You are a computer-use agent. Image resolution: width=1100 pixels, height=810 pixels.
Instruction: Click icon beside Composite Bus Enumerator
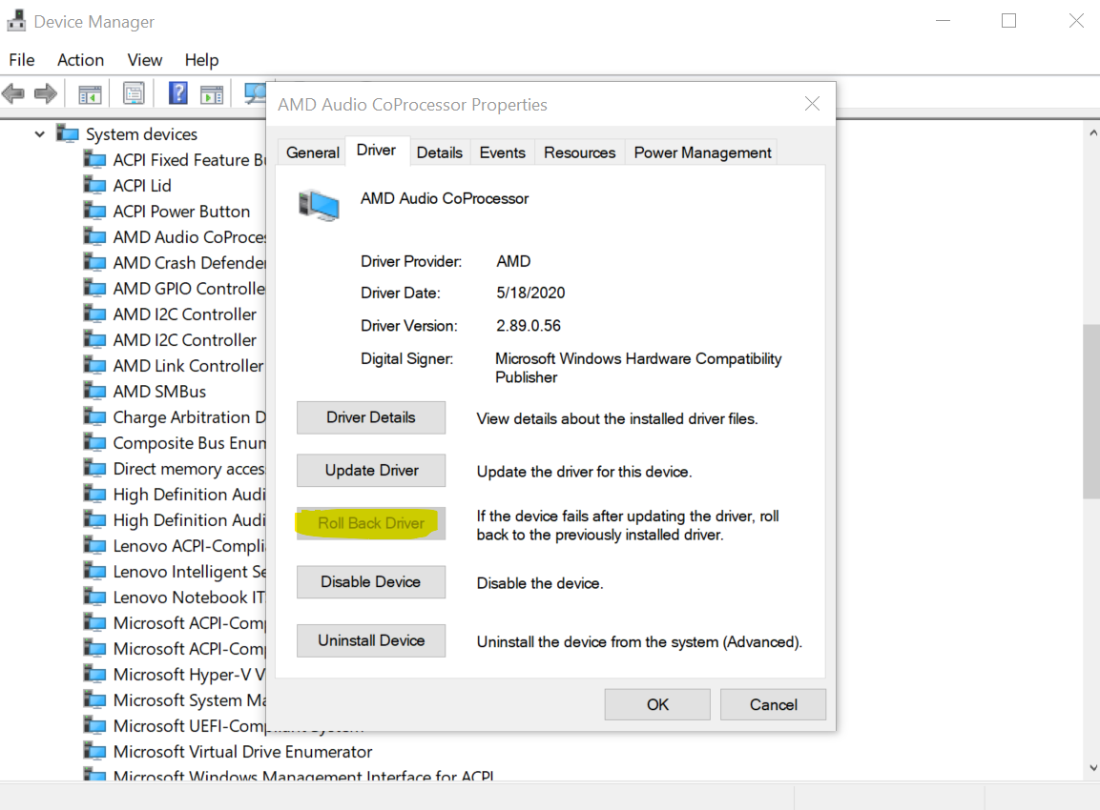click(x=95, y=443)
